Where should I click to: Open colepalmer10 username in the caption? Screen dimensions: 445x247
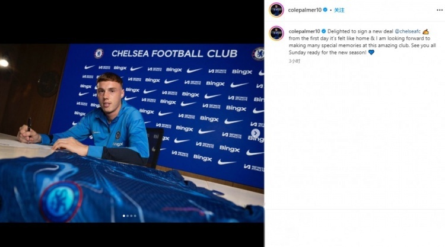(304, 31)
